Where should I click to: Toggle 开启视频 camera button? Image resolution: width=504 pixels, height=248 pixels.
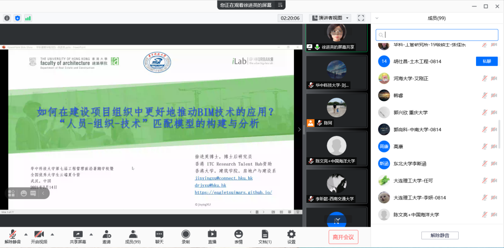pos(39,236)
